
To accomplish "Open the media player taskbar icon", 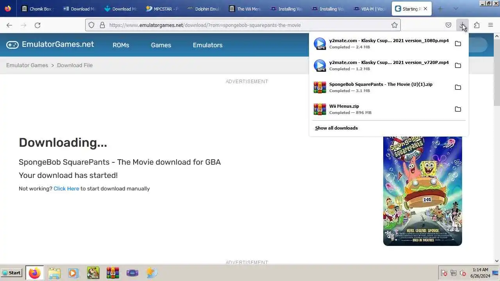I will [73, 273].
